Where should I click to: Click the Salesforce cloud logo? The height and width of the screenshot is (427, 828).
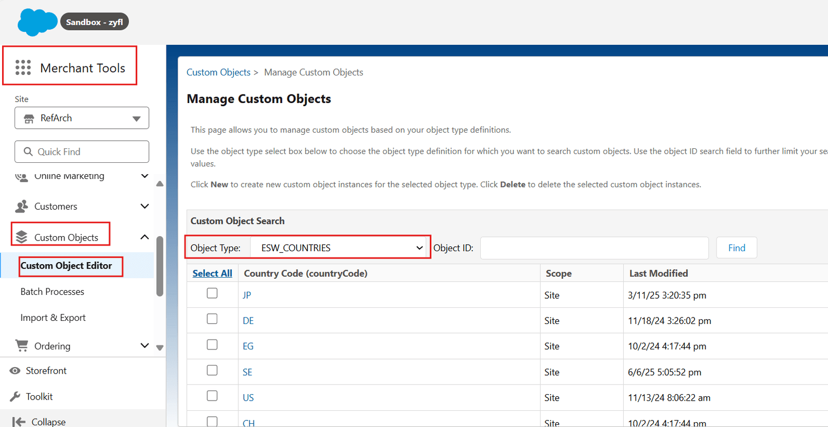pyautogui.click(x=37, y=22)
